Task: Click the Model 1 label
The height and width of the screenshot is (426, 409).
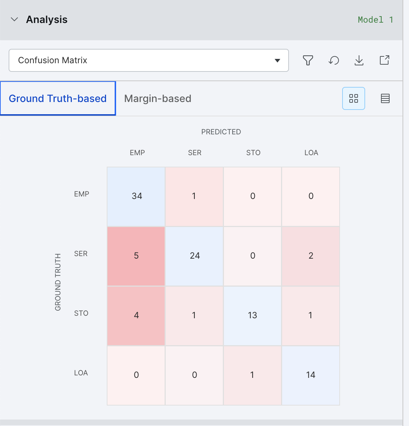Action: pos(375,20)
